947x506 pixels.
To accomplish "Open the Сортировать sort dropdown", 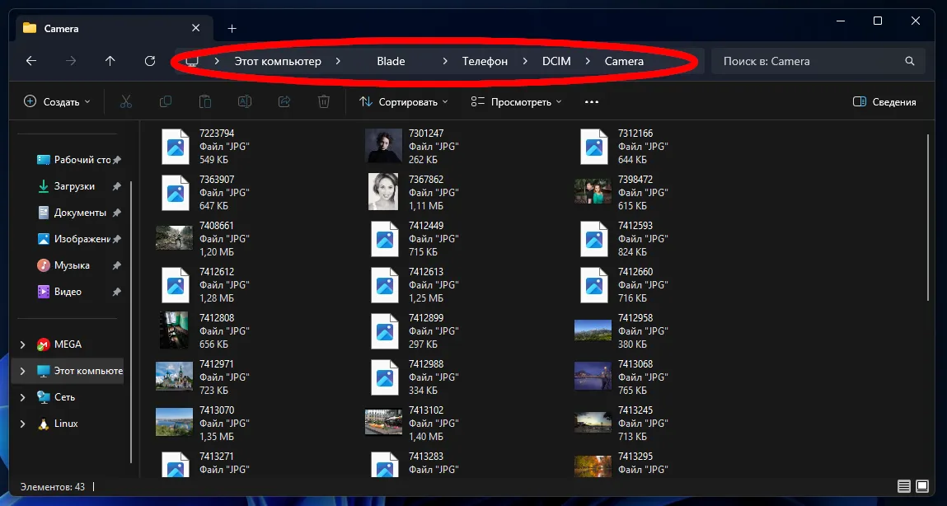I will (404, 102).
